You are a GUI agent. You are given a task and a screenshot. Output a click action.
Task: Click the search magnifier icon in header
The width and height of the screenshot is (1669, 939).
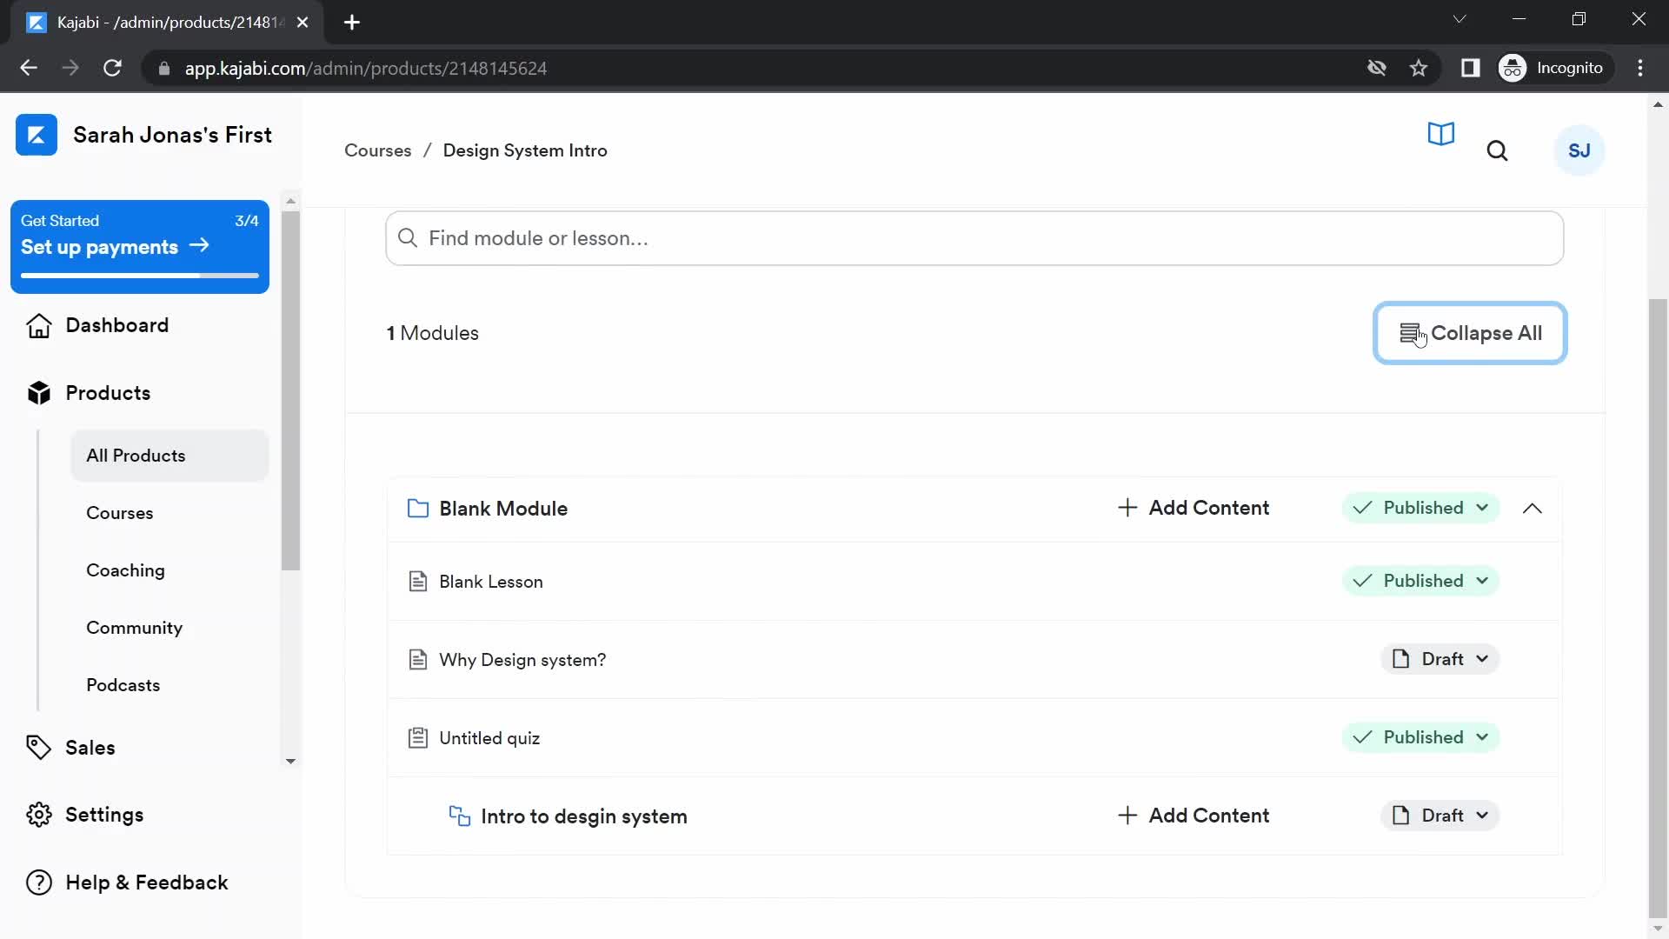[1497, 151]
